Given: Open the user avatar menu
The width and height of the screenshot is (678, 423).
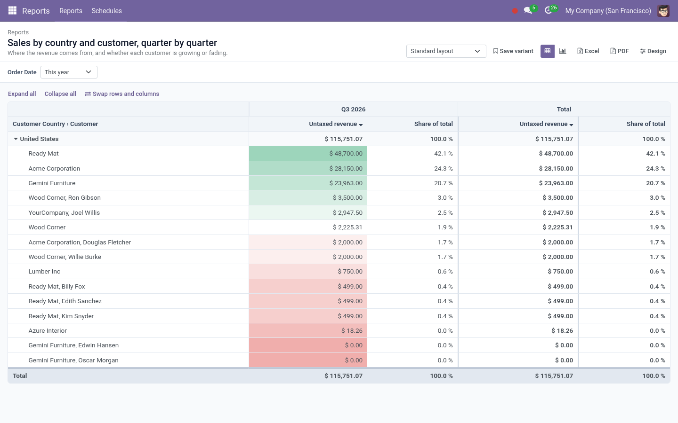Looking at the screenshot, I should pyautogui.click(x=663, y=10).
